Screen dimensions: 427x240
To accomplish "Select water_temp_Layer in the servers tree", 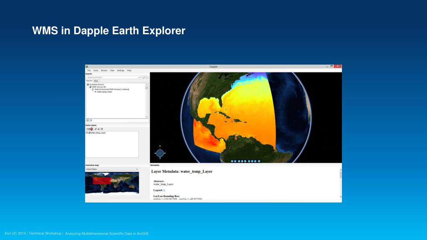I will (x=105, y=92).
